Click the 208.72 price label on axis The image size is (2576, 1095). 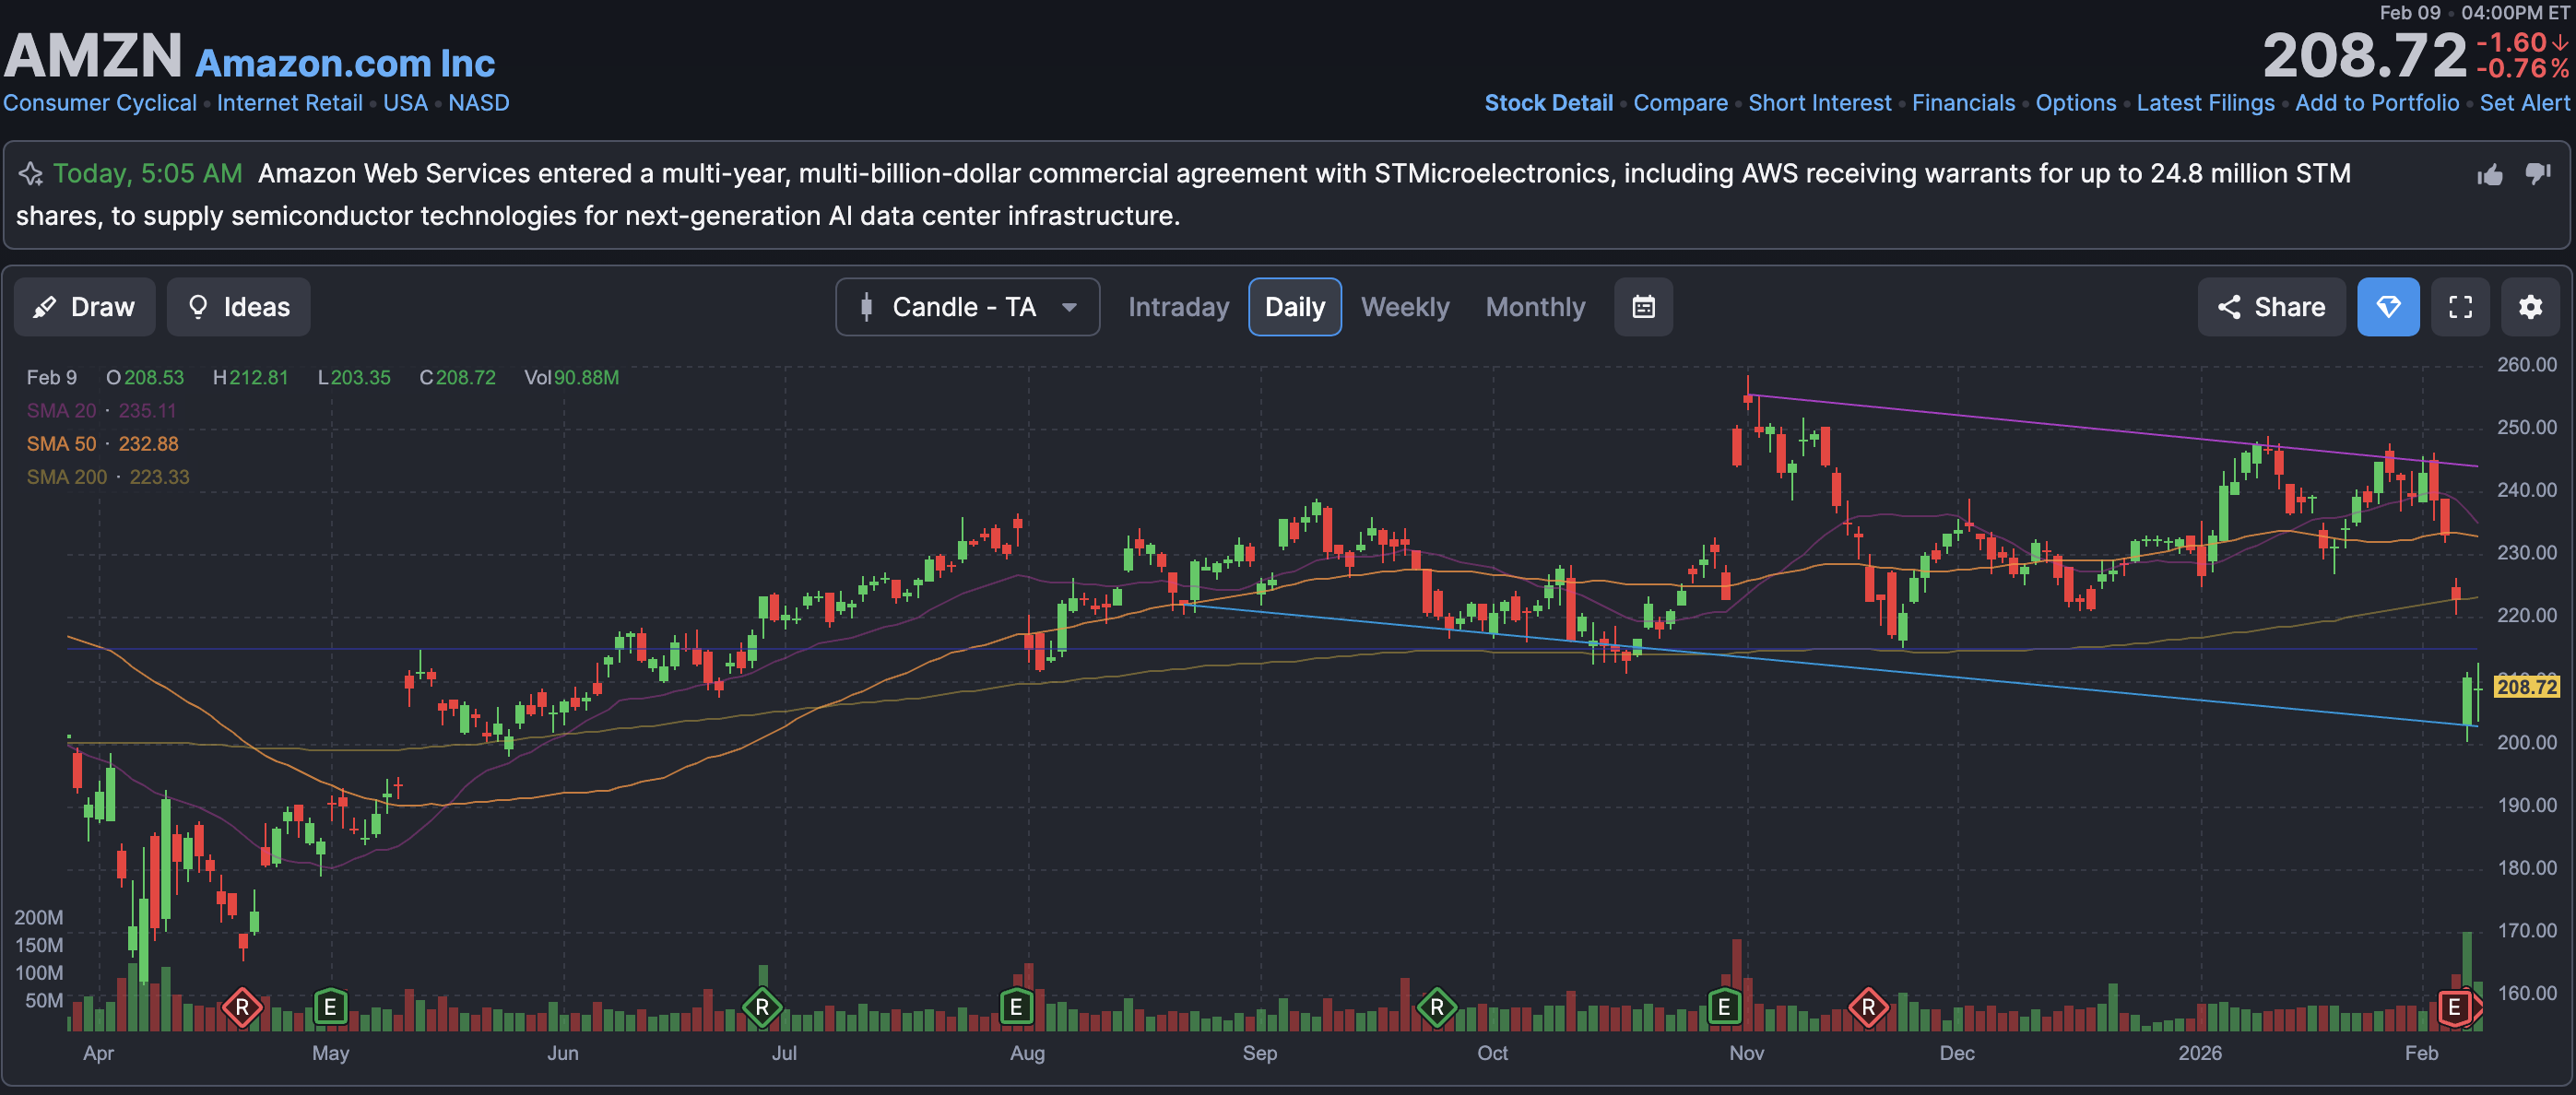click(2526, 687)
